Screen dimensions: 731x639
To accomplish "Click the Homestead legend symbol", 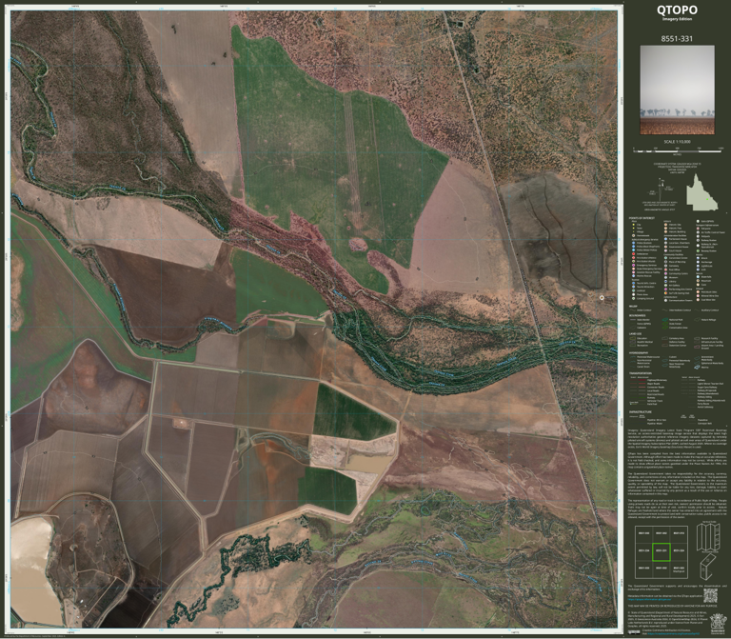I will click(x=634, y=235).
